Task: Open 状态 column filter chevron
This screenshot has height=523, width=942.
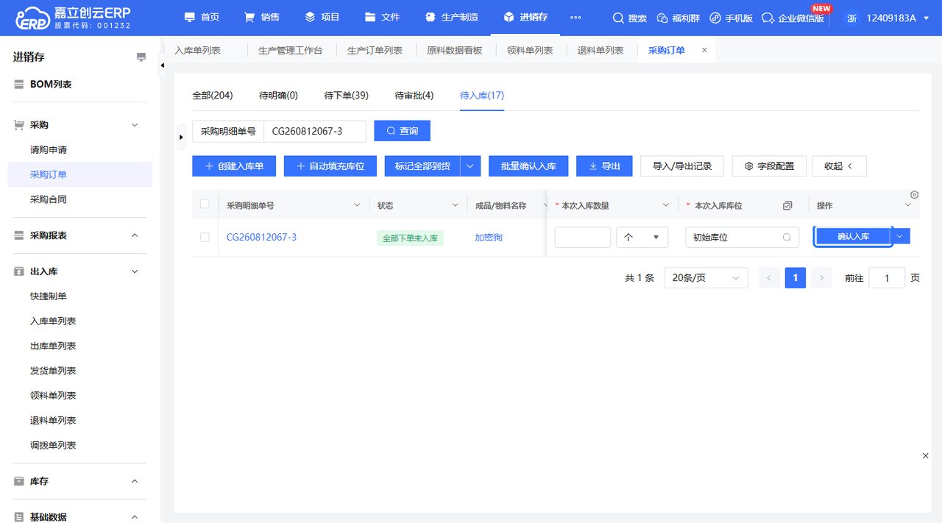Action: (456, 206)
